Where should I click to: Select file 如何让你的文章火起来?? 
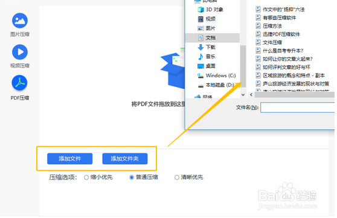(288, 59)
